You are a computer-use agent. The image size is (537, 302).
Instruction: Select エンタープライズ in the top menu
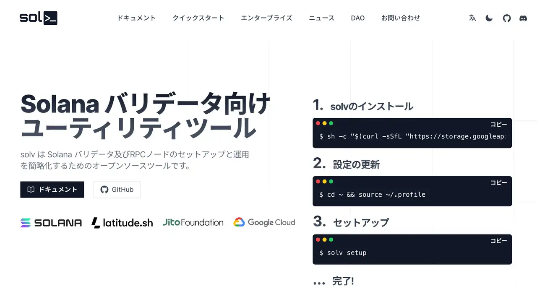266,18
